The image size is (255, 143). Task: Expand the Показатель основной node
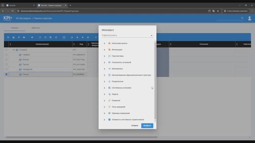104,62
